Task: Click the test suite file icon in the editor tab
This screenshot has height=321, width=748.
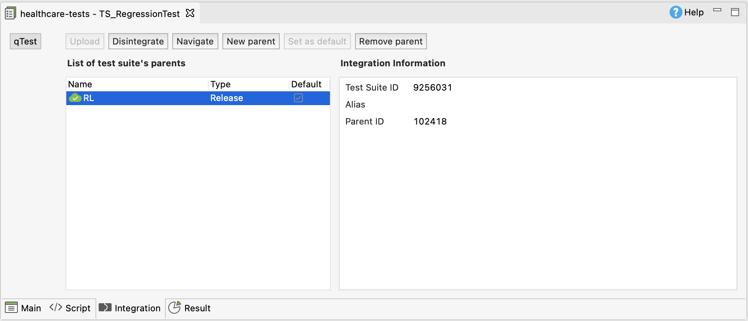Action: coord(11,13)
